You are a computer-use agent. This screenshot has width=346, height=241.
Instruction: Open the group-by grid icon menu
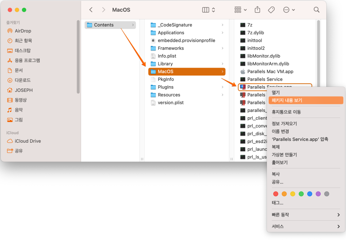[x=240, y=10]
